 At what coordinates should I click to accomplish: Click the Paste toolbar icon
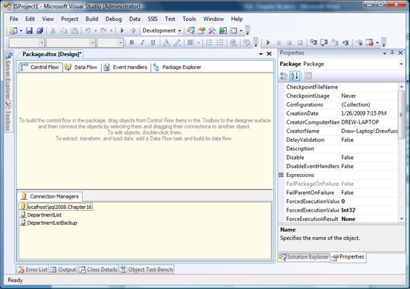click(x=75, y=30)
